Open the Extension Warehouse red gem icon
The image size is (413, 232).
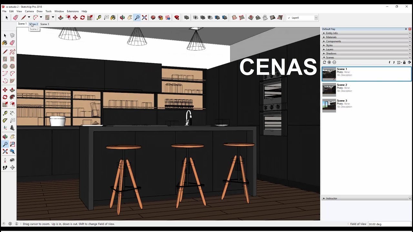click(176, 18)
